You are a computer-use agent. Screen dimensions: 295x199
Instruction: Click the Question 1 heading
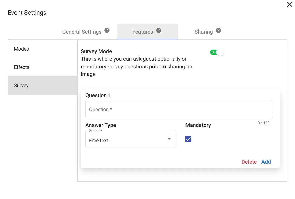[98, 95]
